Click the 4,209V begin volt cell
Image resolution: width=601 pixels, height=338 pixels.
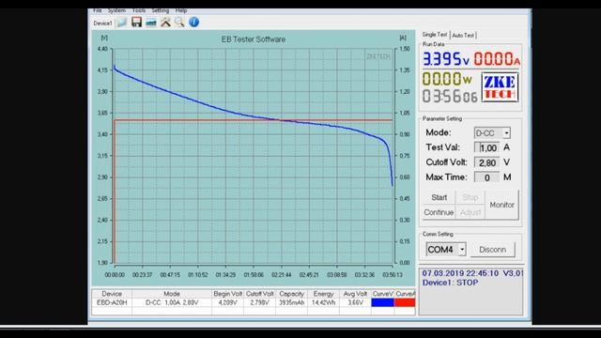coord(227,302)
